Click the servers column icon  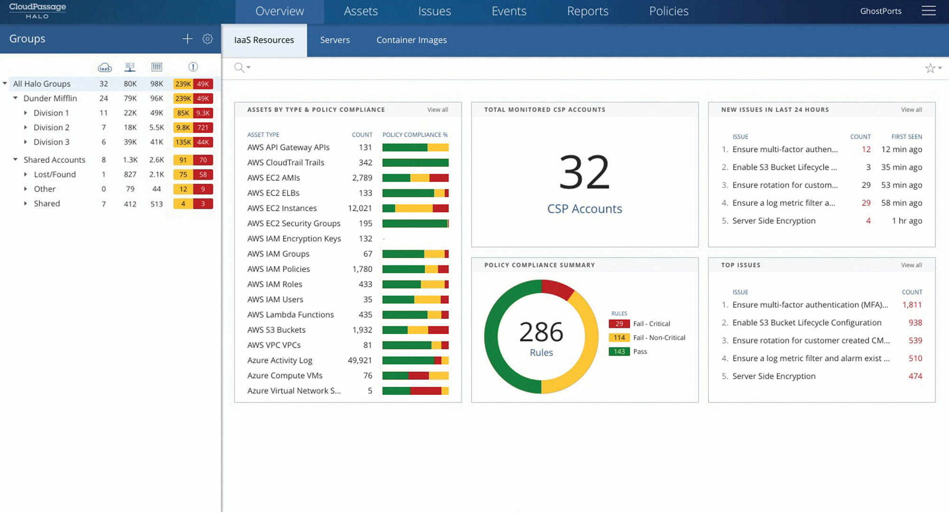130,67
